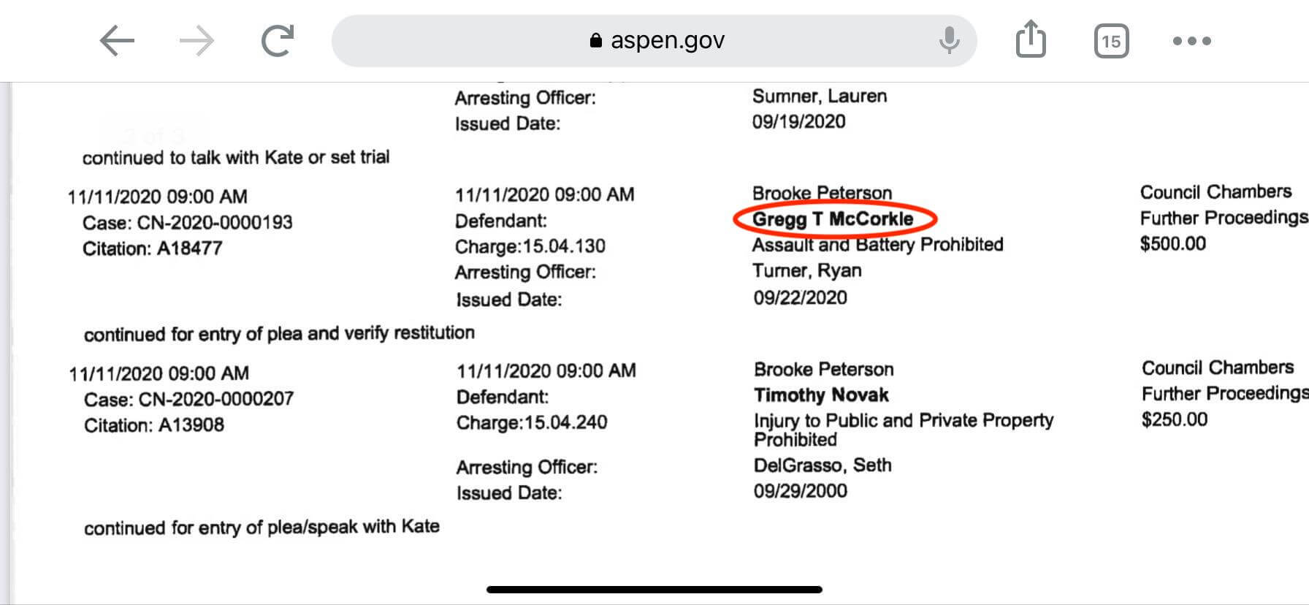This screenshot has width=1309, height=605.
Task: Select the circled Gregg T McCorkle name
Action: 833,218
